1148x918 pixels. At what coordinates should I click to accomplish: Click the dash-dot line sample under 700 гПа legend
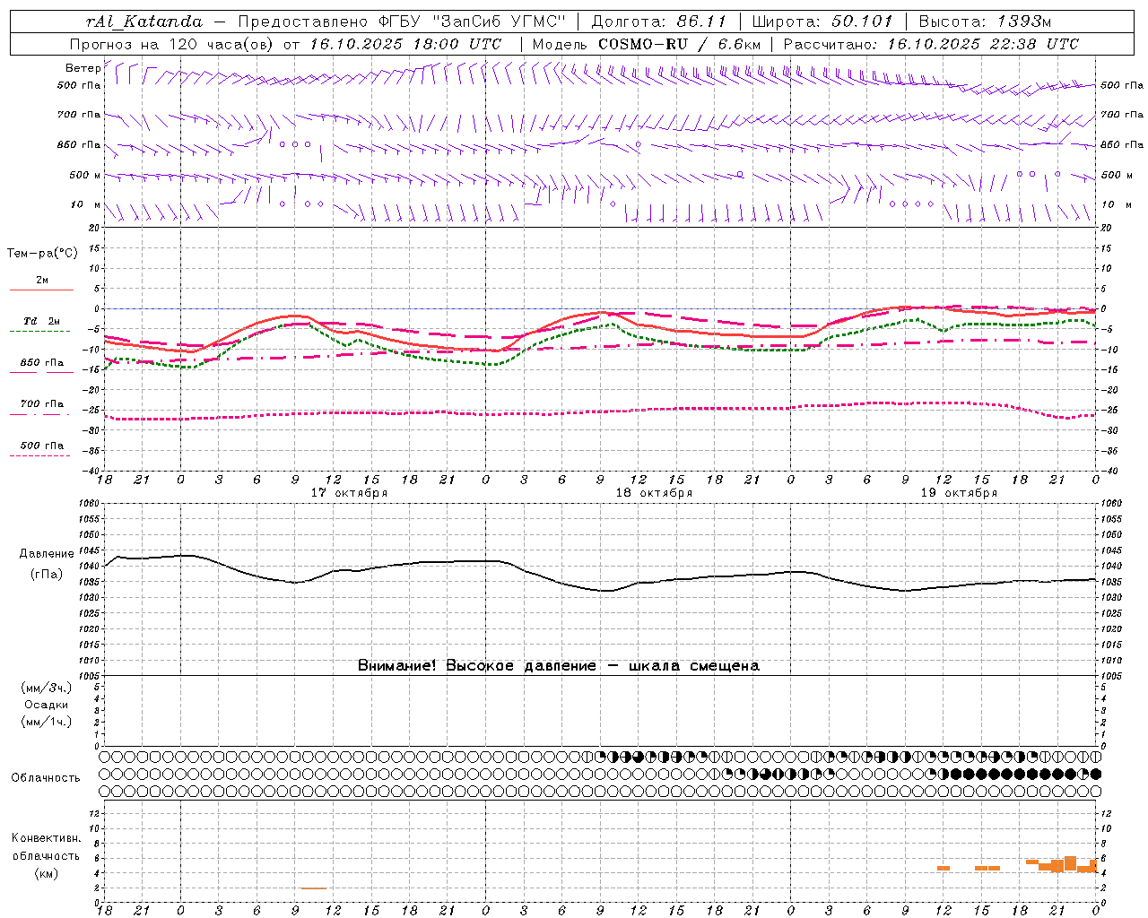[x=40, y=414]
